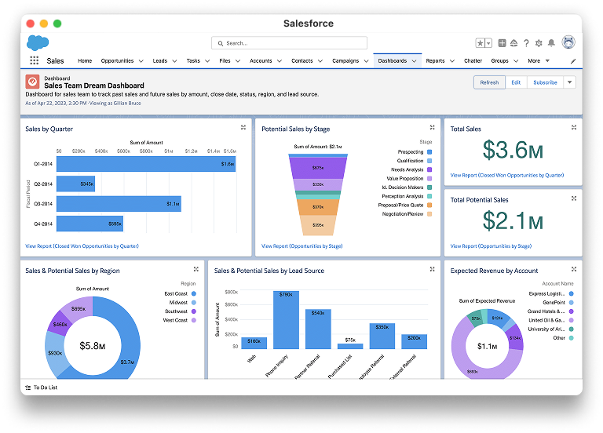Click the Q3-2014 $1.1M bar
Image resolution: width=603 pixels, height=433 pixels.
pyautogui.click(x=119, y=204)
